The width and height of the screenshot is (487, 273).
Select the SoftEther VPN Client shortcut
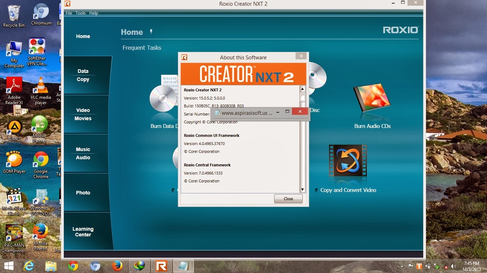(x=37, y=52)
